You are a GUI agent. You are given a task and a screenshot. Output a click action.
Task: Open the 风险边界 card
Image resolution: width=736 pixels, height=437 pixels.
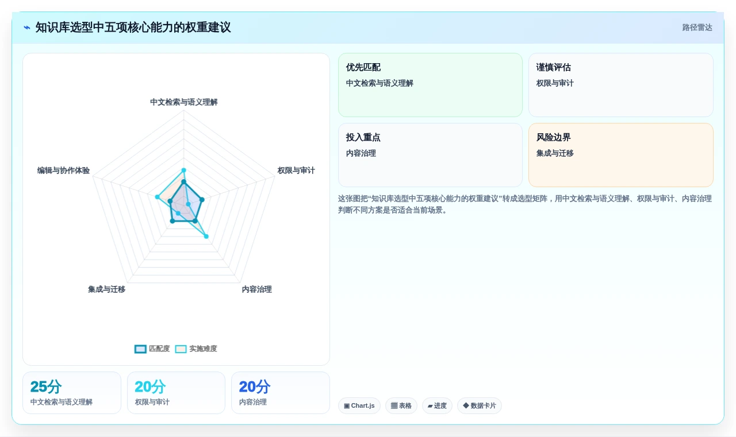coord(620,155)
